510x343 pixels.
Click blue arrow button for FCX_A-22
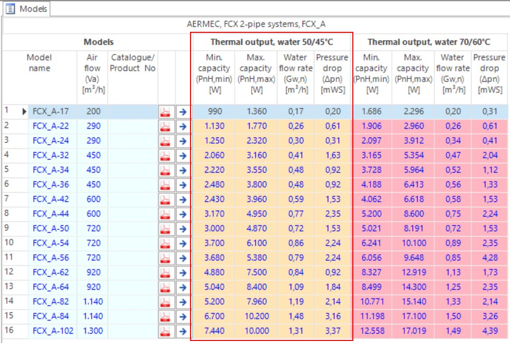(182, 126)
